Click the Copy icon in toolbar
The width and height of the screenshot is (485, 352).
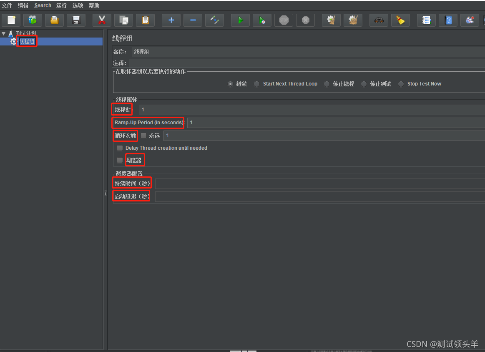click(124, 20)
